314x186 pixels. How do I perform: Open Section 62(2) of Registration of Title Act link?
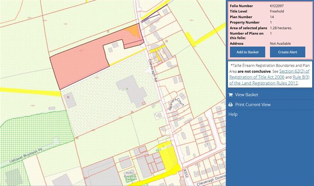click(269, 74)
